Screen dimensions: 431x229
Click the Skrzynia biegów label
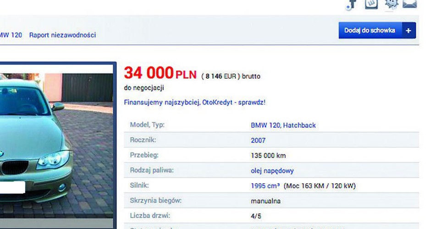pyautogui.click(x=155, y=201)
